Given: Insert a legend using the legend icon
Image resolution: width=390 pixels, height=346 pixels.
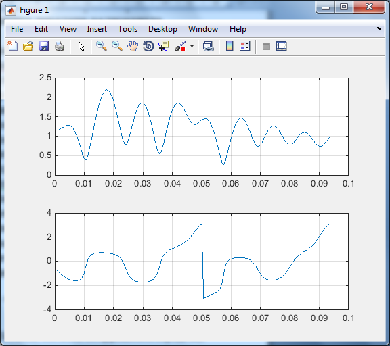Looking at the screenshot, I should pyautogui.click(x=244, y=46).
